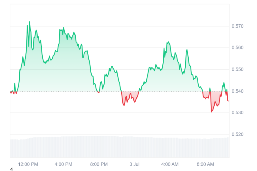
Task: Click the number 4 below the chart
Action: [11, 169]
